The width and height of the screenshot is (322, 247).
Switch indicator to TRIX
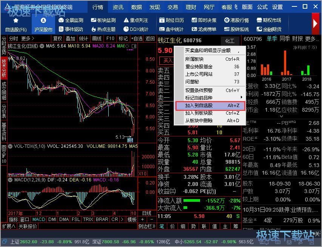(x=88, y=219)
